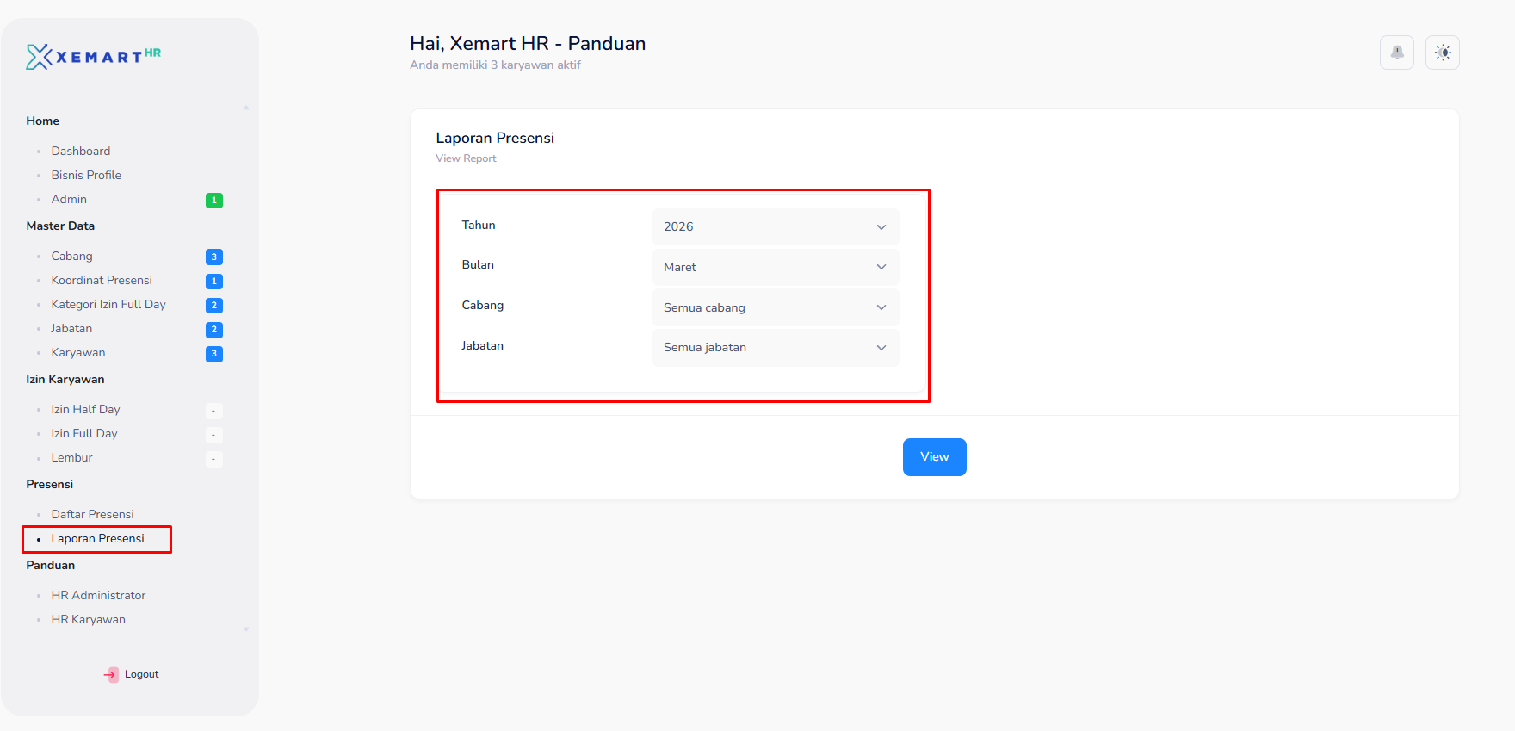The width and height of the screenshot is (1515, 731).
Task: Open Izin Half Day in sidebar
Action: [x=85, y=410]
